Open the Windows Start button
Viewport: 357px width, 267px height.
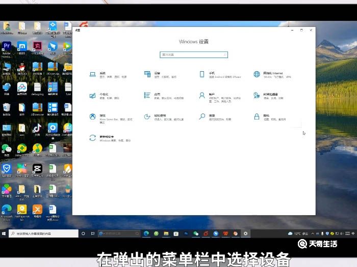[x=4, y=233]
